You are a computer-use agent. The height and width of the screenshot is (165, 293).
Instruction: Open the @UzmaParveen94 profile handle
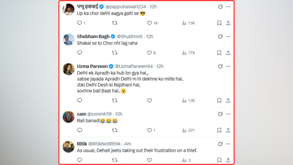tap(134, 66)
